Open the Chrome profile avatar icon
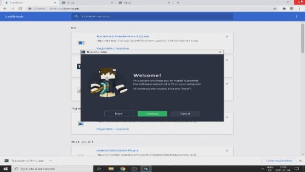 click(x=291, y=9)
